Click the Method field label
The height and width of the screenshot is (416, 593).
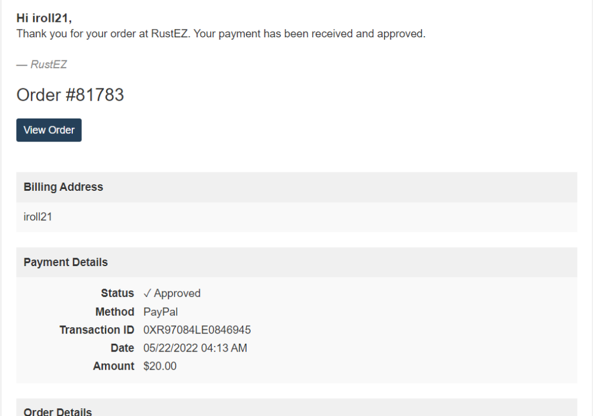[x=114, y=312]
